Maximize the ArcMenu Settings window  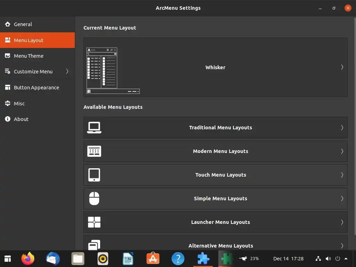click(334, 8)
